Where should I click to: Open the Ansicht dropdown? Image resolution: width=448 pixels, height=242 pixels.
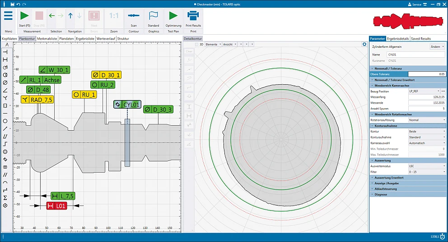tap(230, 45)
